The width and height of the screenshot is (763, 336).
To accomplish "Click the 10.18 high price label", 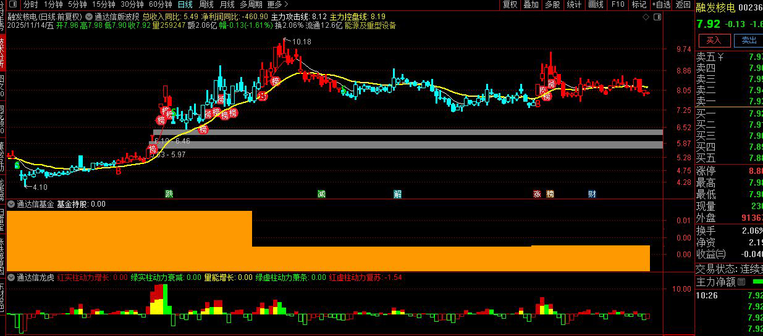I will 301,41.
